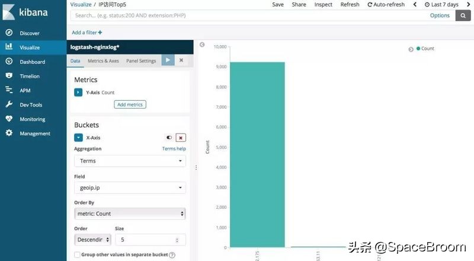Open the Order Descending dropdown
474x261 pixels.
(x=93, y=240)
